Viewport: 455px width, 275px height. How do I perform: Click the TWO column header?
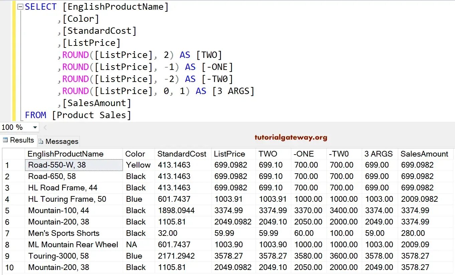click(x=273, y=154)
